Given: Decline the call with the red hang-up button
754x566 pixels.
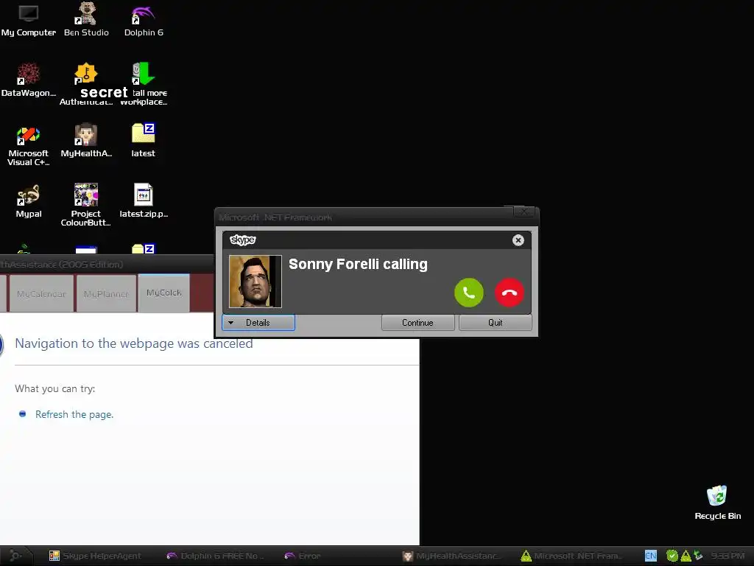Looking at the screenshot, I should [x=510, y=293].
